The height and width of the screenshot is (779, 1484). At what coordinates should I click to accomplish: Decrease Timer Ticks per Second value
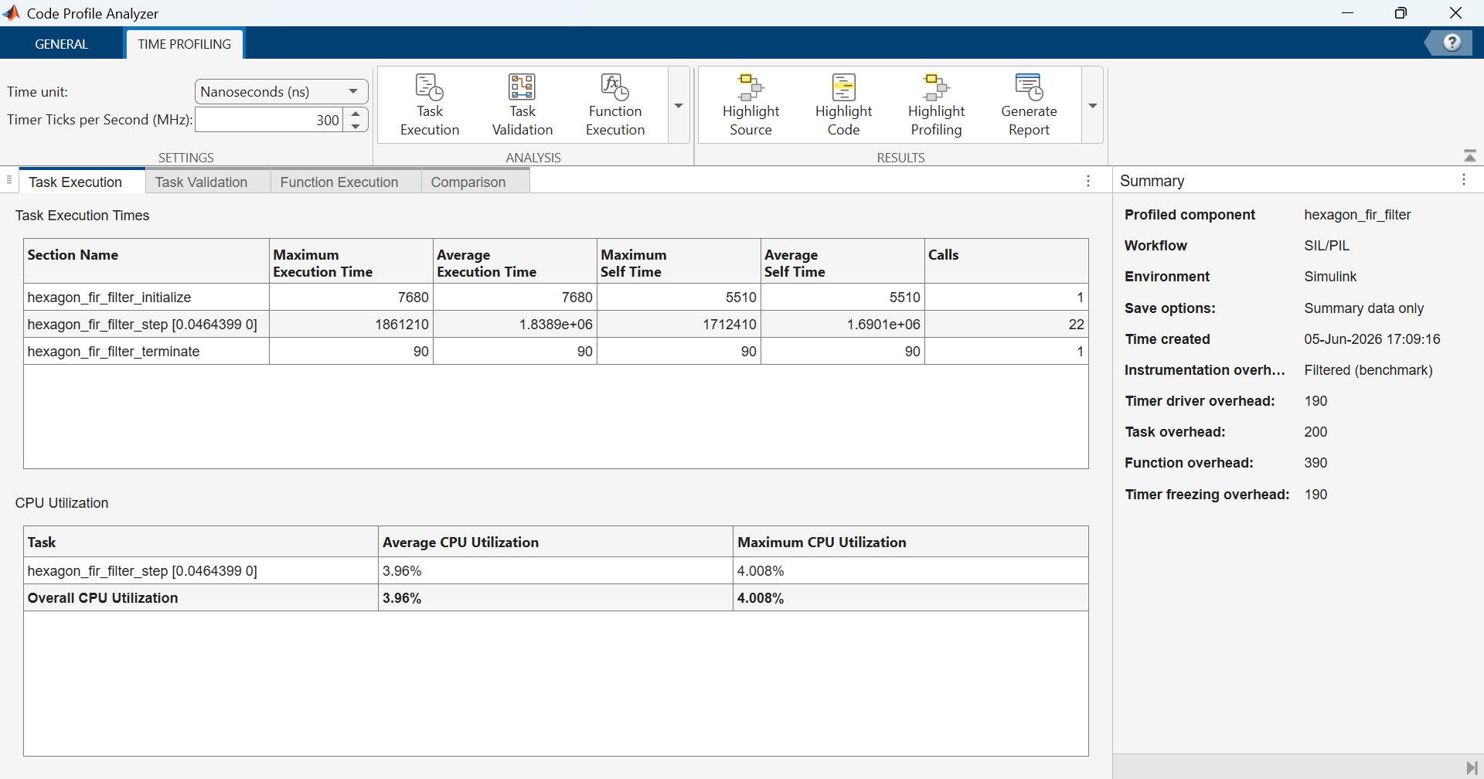(x=356, y=126)
